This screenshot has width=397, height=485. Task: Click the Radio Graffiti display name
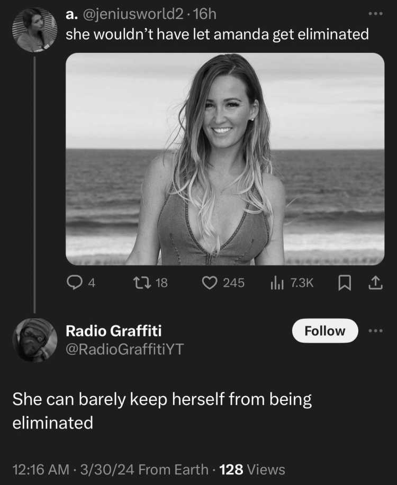(114, 331)
